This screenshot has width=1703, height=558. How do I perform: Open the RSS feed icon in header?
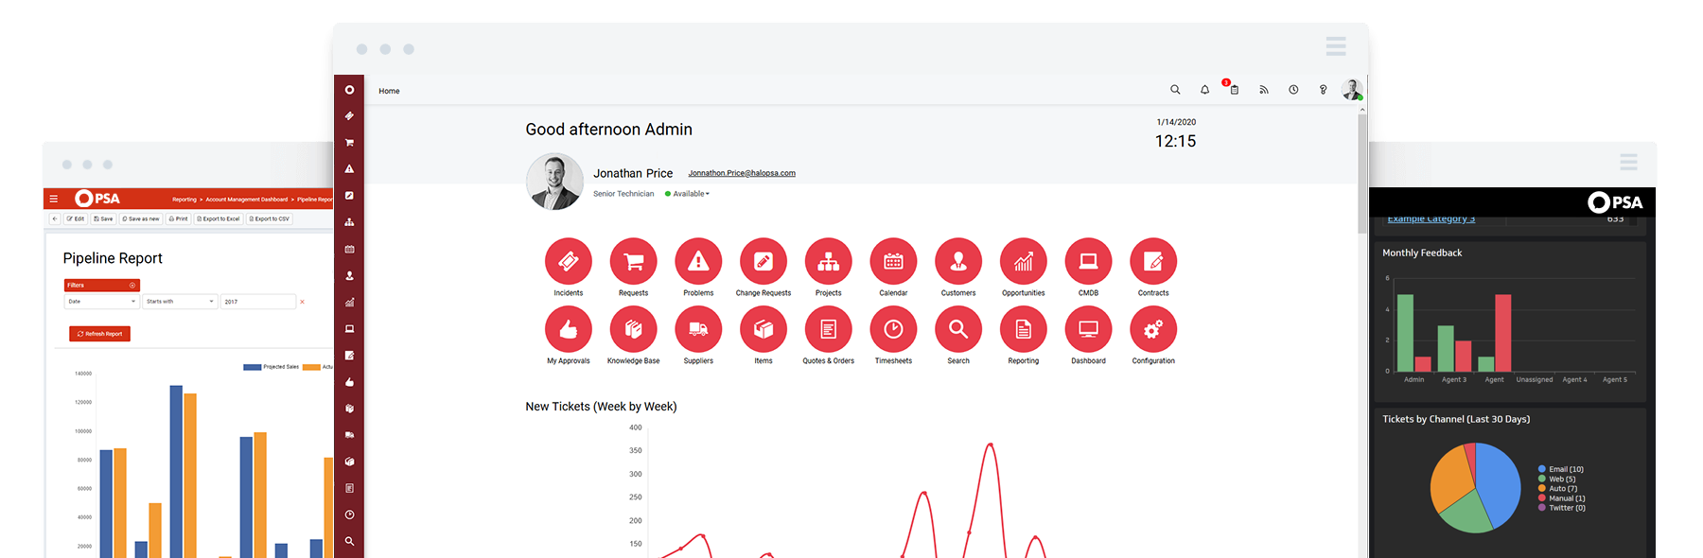click(1263, 90)
